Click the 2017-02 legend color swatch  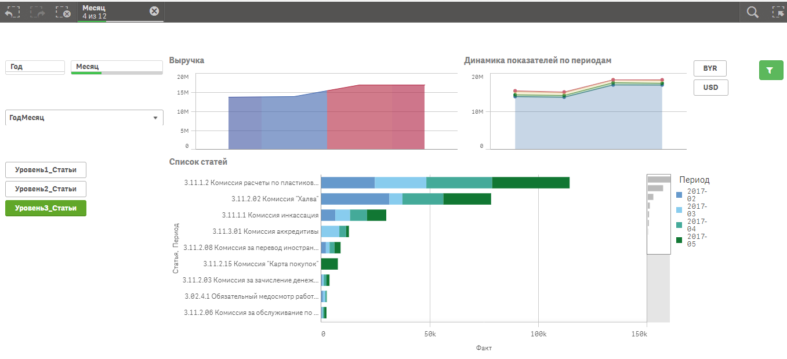pyautogui.click(x=680, y=195)
